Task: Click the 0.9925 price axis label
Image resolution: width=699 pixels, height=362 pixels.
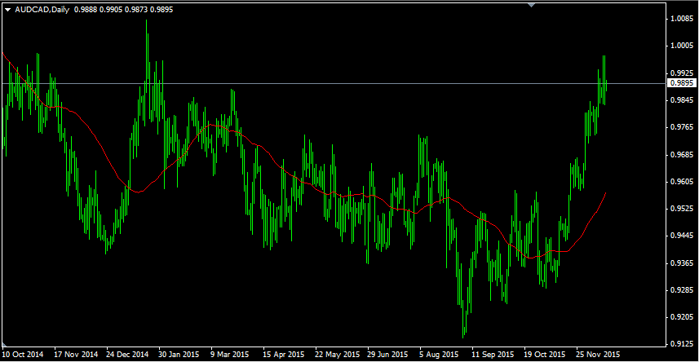Action: (x=680, y=73)
